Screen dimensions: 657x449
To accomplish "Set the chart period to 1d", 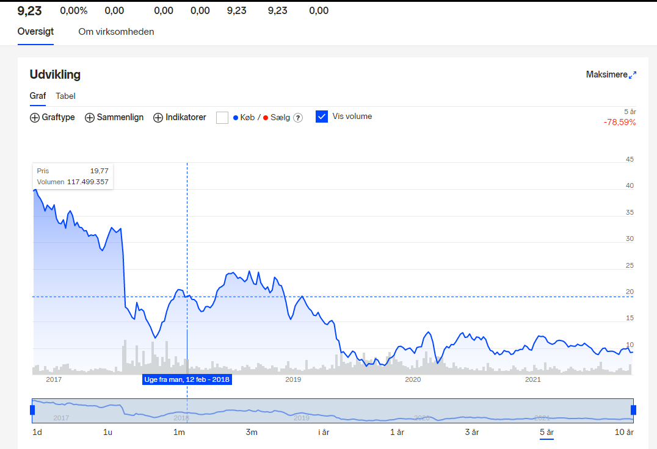I will coord(37,433).
